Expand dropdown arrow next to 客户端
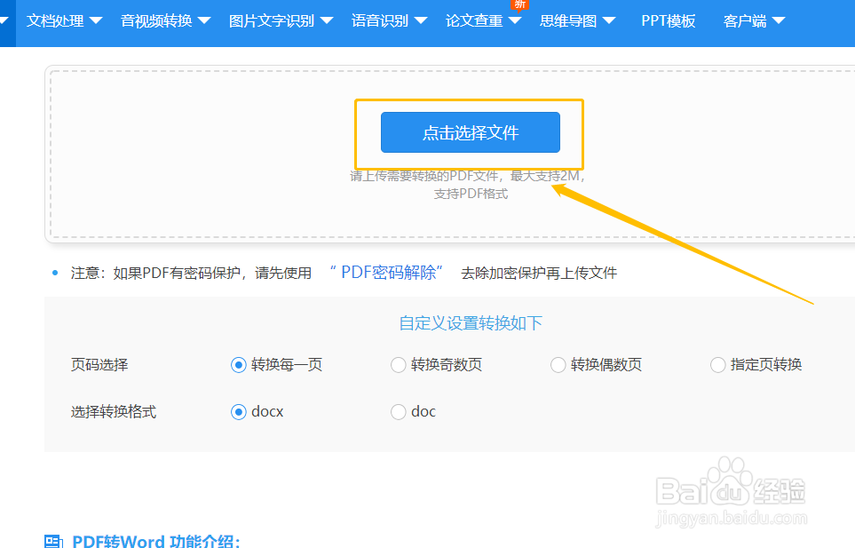Screen dimensions: 855x548 coord(779,20)
